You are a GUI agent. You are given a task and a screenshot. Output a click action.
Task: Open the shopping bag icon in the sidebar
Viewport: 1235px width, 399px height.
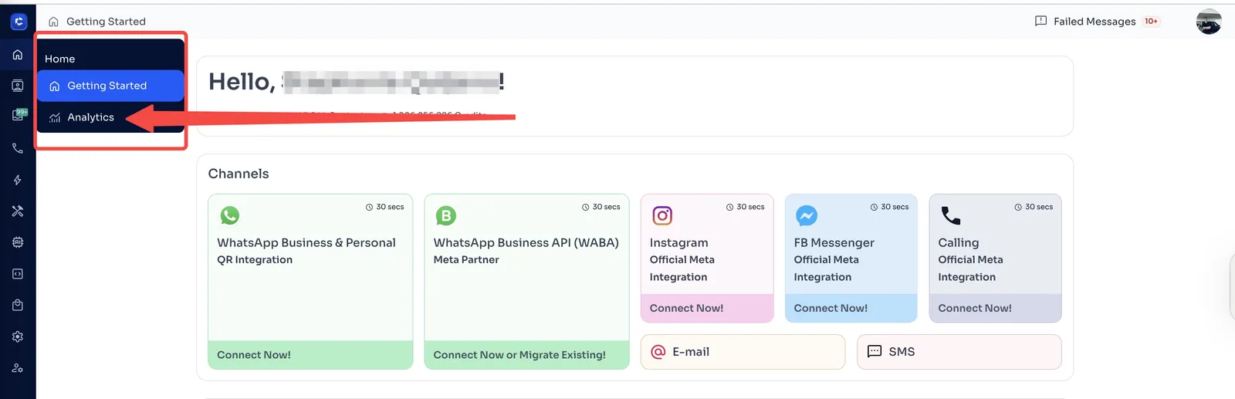coord(18,306)
